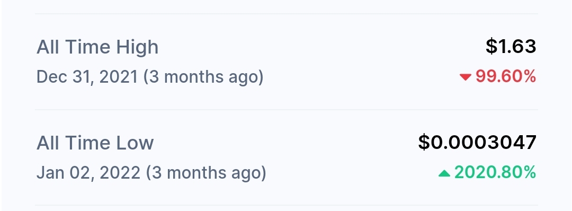Click the green up-triangle next to 2020.80%

click(444, 173)
